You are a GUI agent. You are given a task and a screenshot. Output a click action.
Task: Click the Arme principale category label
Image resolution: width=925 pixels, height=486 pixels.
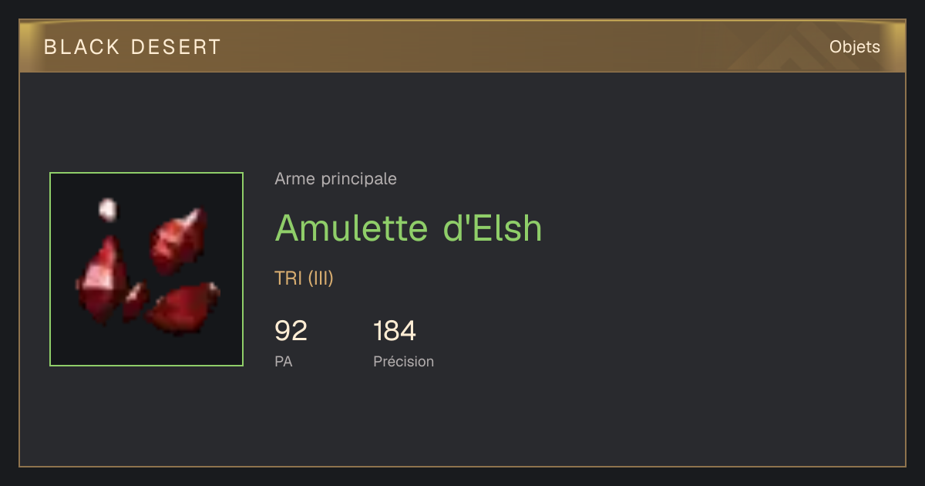[x=335, y=179]
